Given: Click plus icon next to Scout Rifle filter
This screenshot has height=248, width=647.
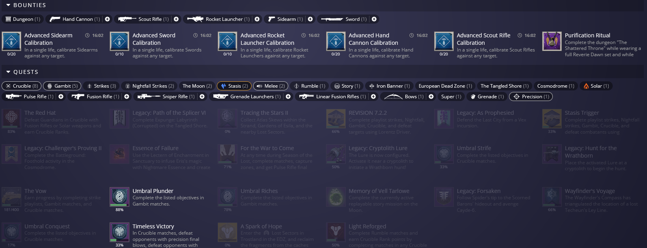Looking at the screenshot, I should [x=176, y=19].
